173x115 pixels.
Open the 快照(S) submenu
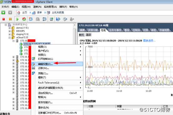click(57, 55)
